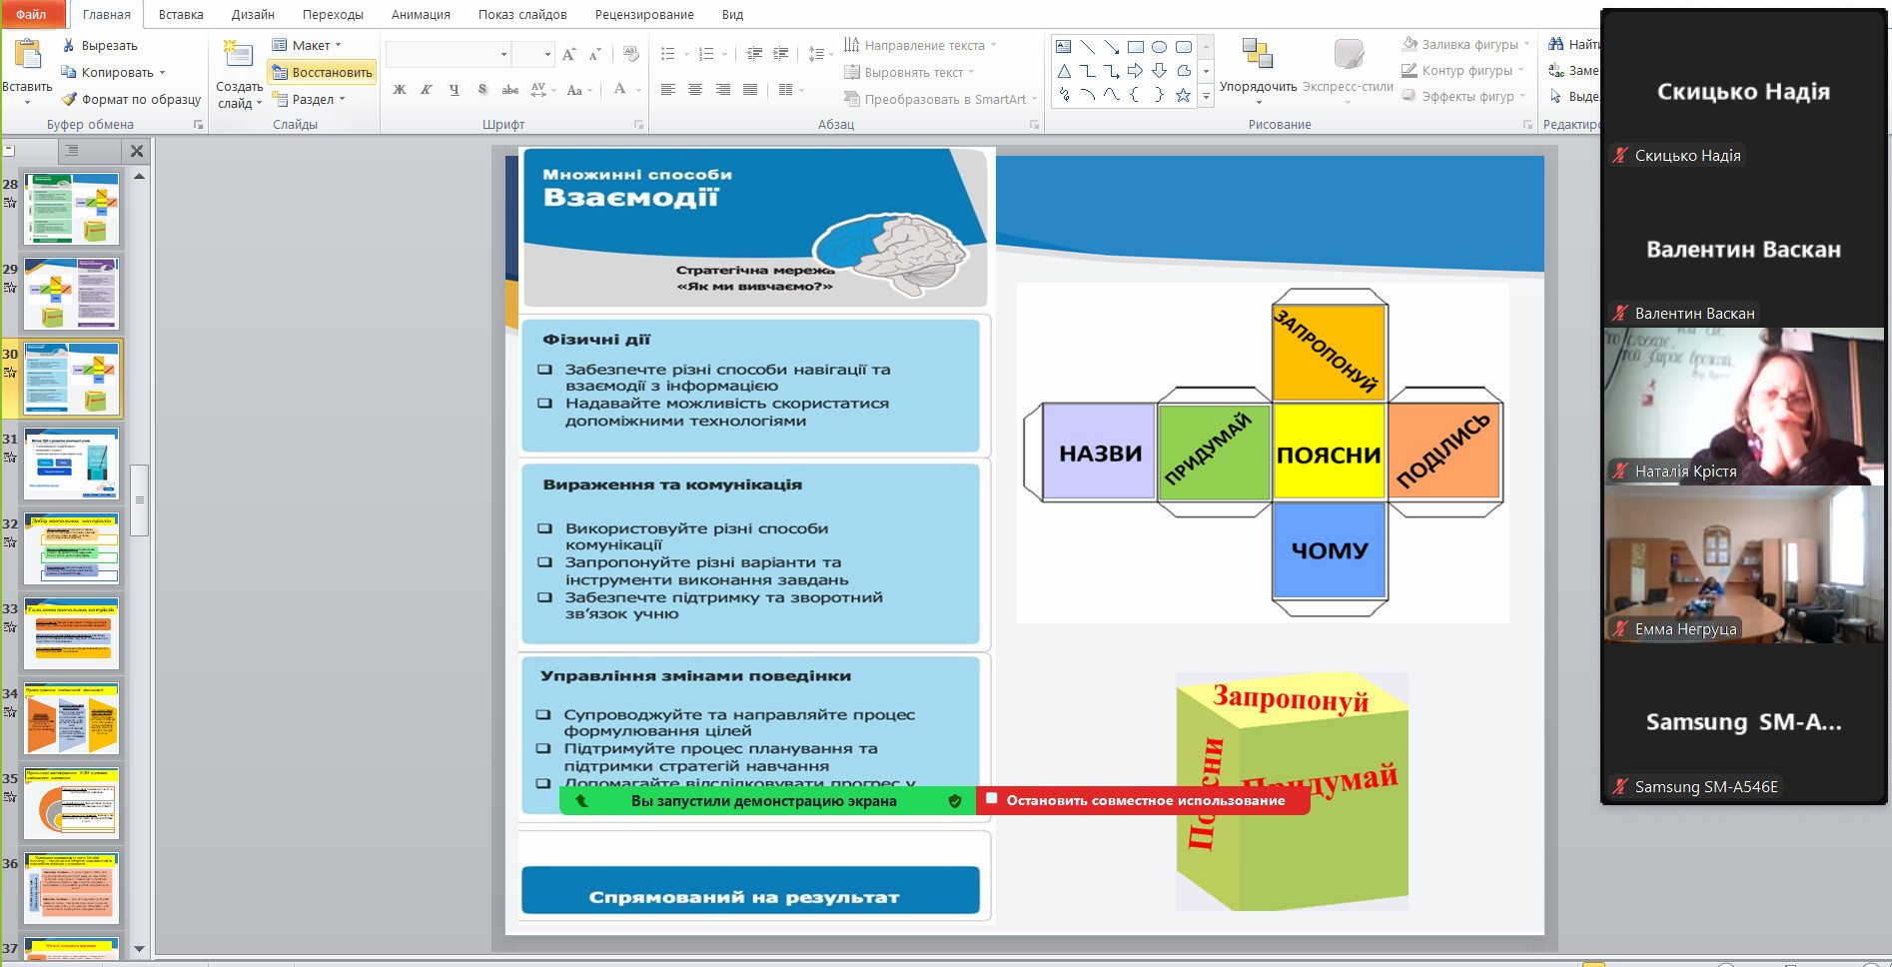This screenshot has height=967, width=1892.
Task: Click Наталія Крістя video tile in Zoom panel
Action: 1744,407
